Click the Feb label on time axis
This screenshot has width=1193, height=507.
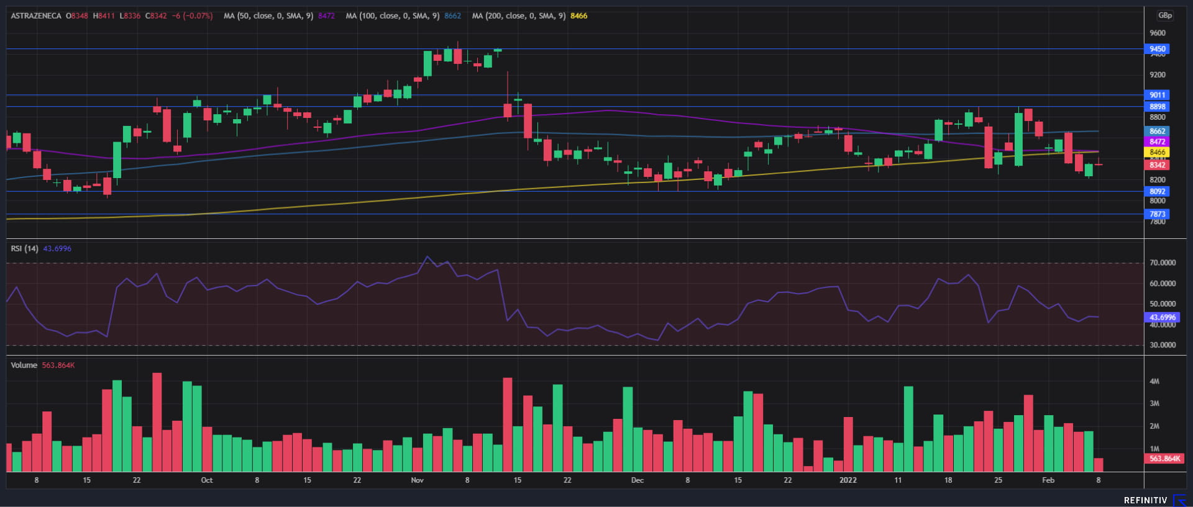(1048, 480)
